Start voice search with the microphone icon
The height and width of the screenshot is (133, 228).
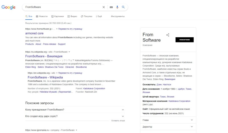tap(117, 7)
